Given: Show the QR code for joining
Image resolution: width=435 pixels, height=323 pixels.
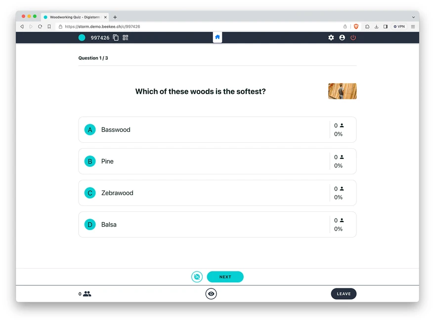Looking at the screenshot, I should [x=126, y=38].
